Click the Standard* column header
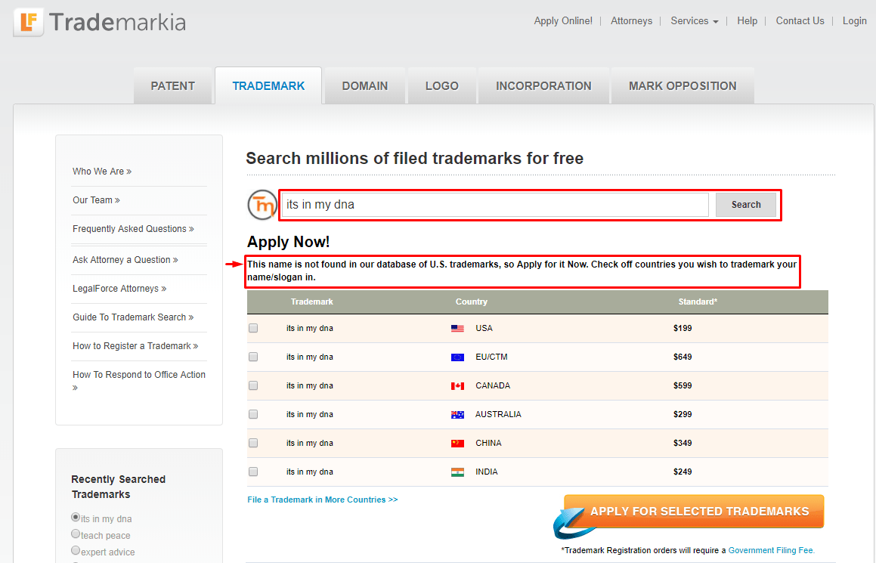The image size is (876, 563). pyautogui.click(x=698, y=302)
